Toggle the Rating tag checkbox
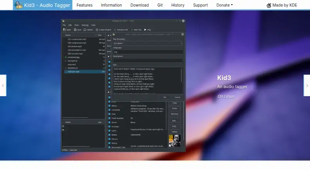 (109, 143)
